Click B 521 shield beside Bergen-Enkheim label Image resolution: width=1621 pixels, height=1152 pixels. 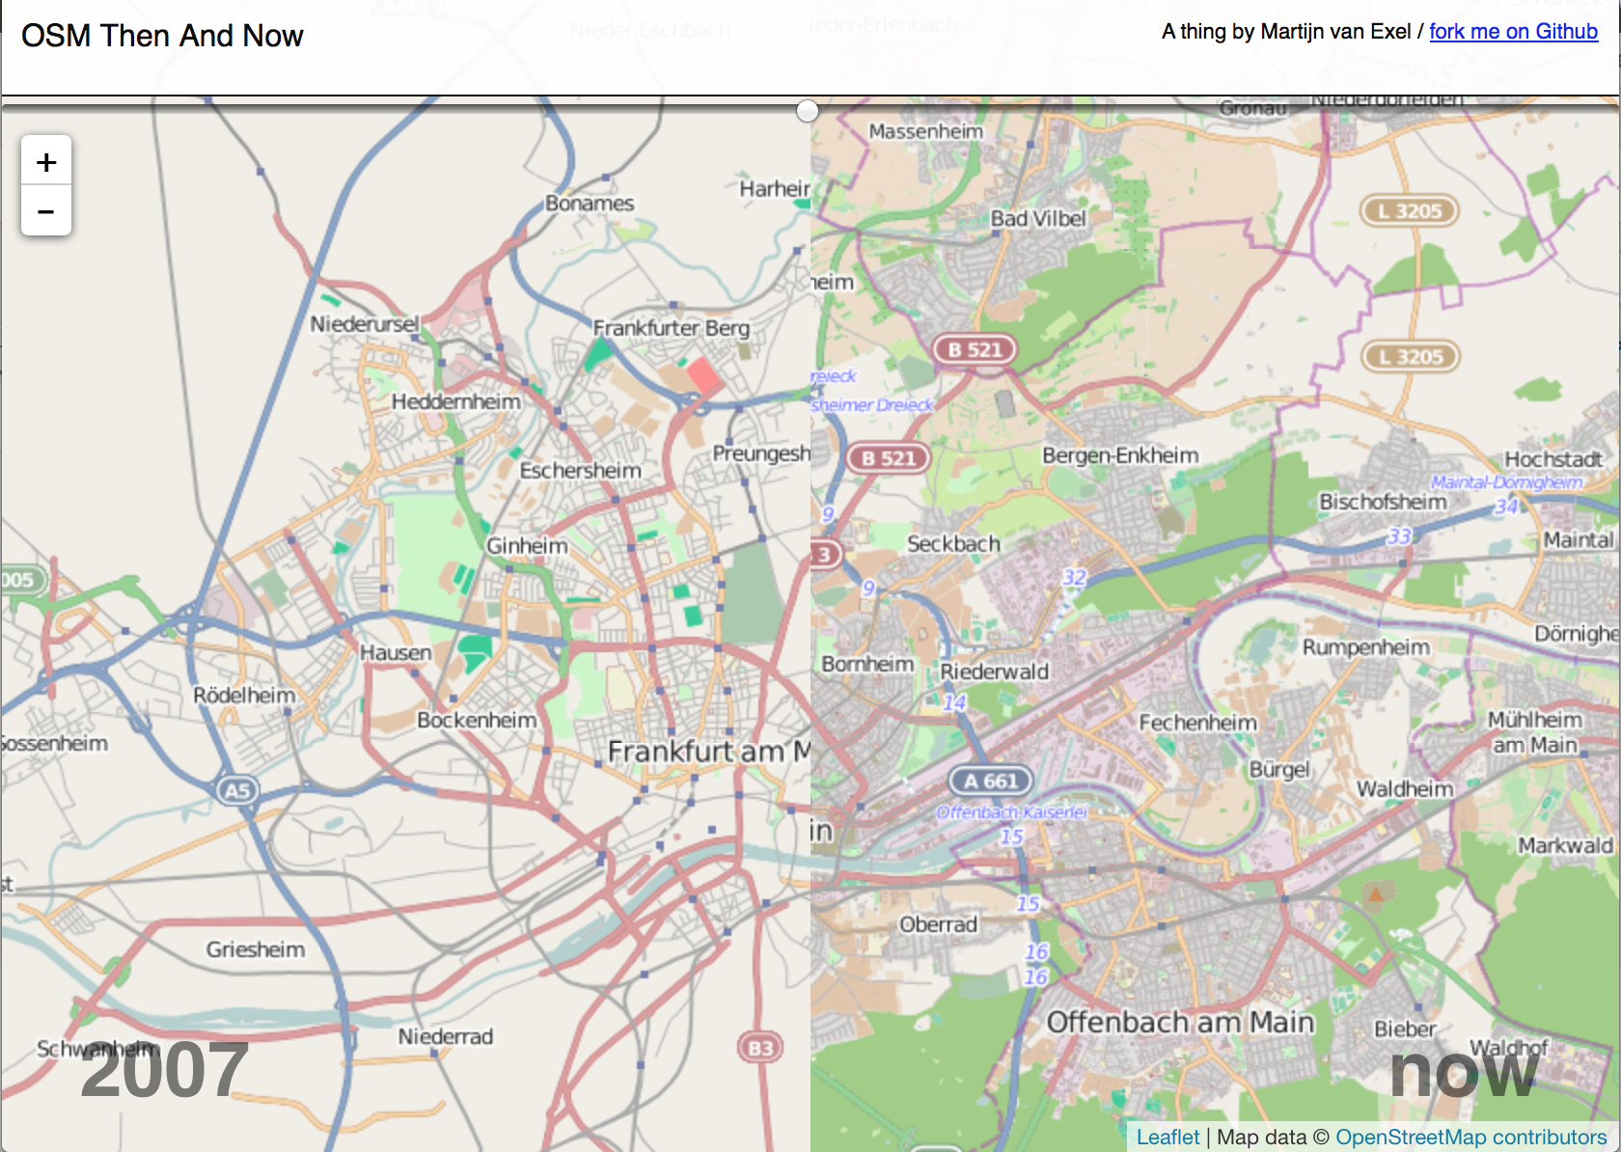pyautogui.click(x=888, y=457)
